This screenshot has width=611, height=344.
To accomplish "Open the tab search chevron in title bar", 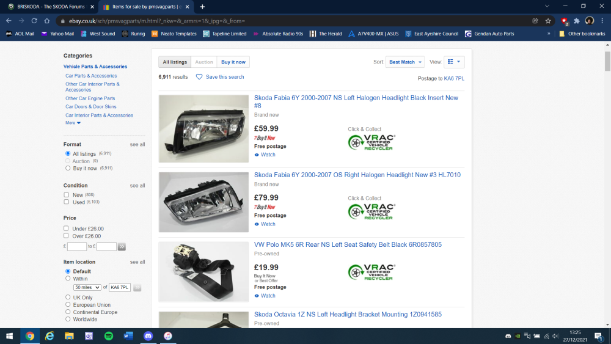I will (547, 6).
